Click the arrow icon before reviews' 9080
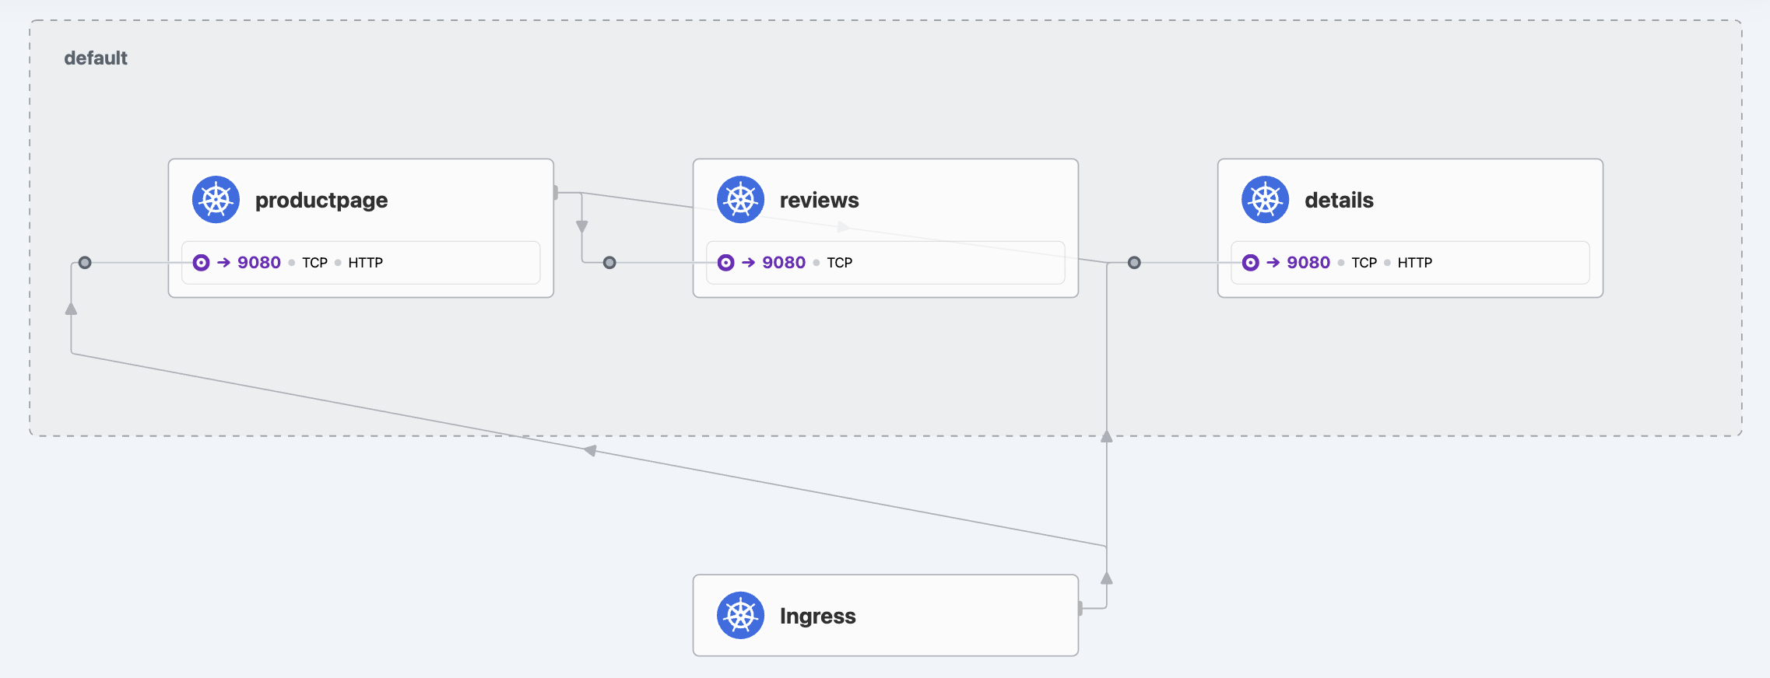Screen dimensions: 1770x678 (748, 263)
